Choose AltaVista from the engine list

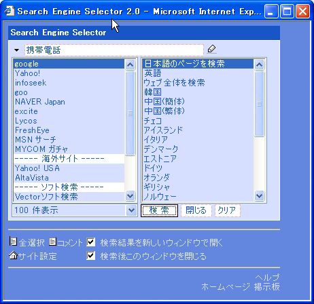pos(69,178)
